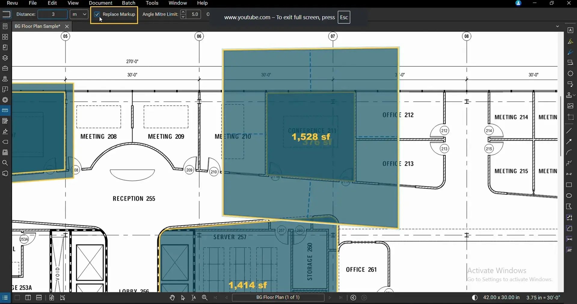Open the Places panel pin icon
The height and width of the screenshot is (304, 577).
5,79
